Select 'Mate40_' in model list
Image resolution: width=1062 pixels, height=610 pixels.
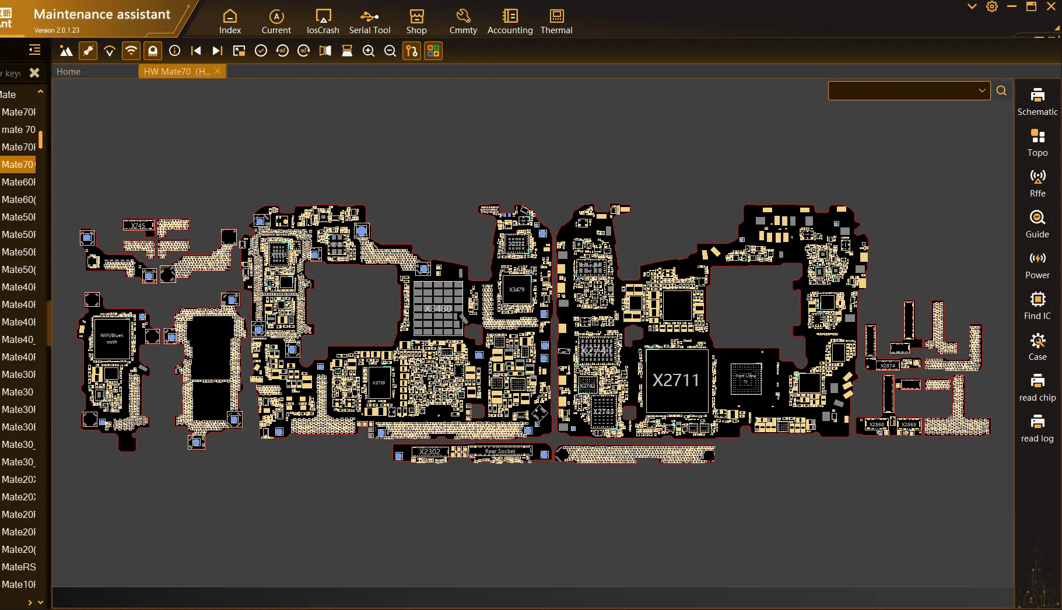(x=18, y=339)
